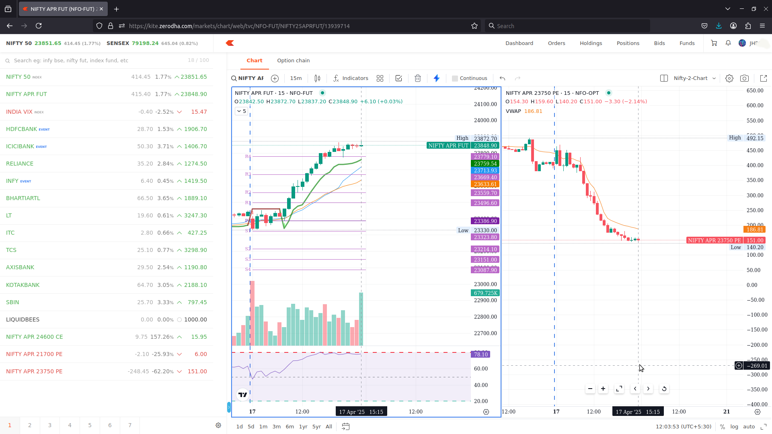Open the indicator templates grid icon
Image resolution: width=772 pixels, height=434 pixels.
(x=380, y=78)
